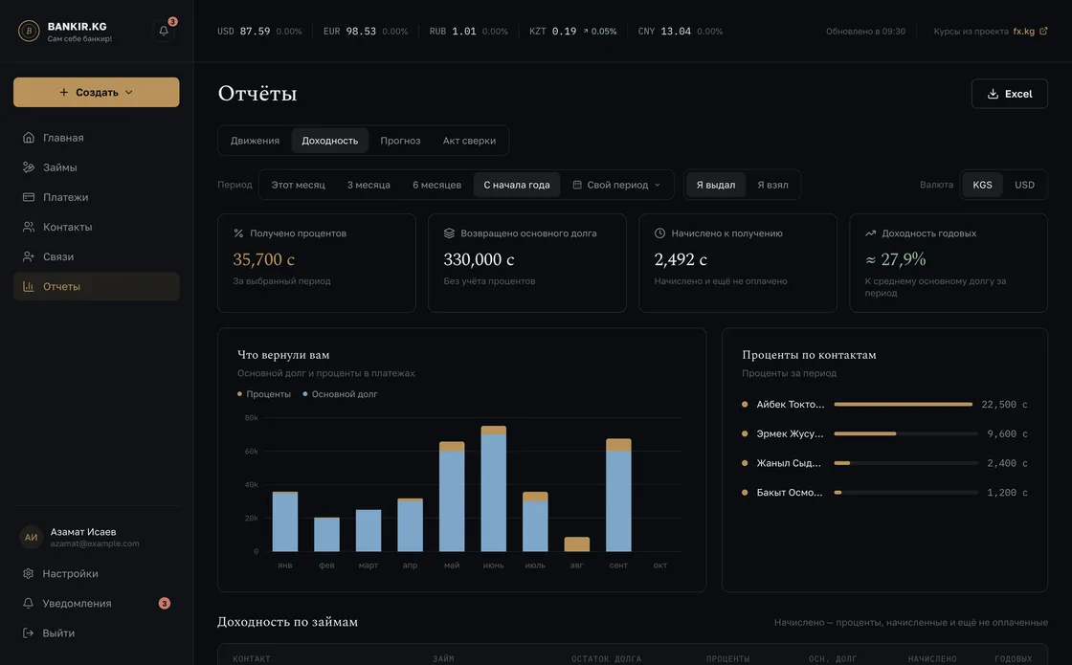The height and width of the screenshot is (665, 1072).
Task: Open the Акт сверки tab
Action: 469,141
